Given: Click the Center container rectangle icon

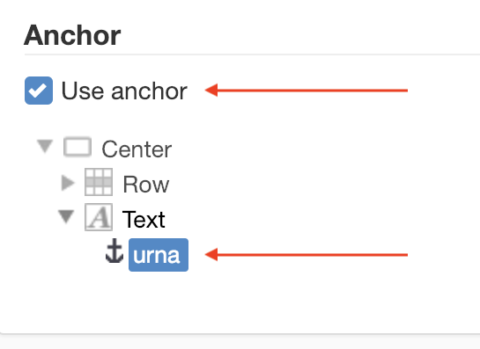Looking at the screenshot, I should coord(78,148).
